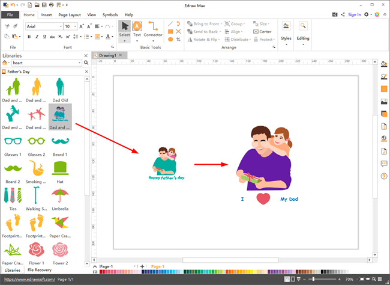Viewport: 390px width, 285px height.
Task: Open the Arial font name dropdown
Action: (44, 26)
